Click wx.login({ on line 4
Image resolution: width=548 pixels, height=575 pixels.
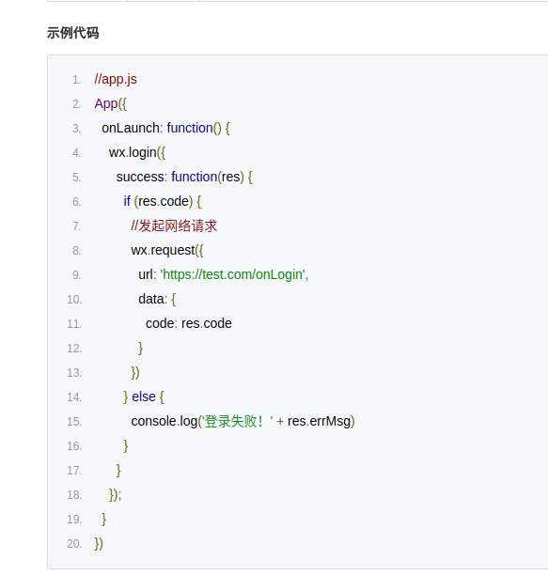point(137,152)
